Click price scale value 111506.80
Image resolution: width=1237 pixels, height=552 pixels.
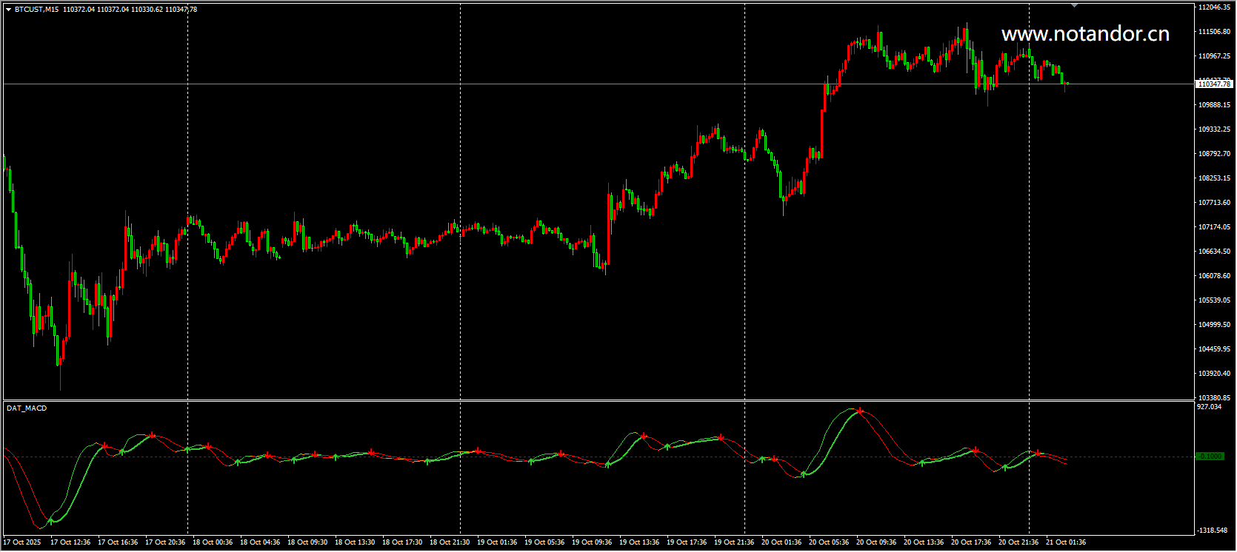(1215, 32)
